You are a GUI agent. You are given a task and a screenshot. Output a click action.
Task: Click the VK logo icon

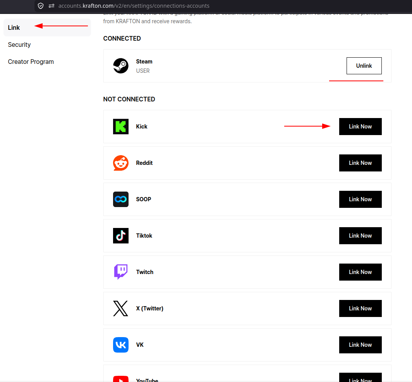click(x=120, y=345)
